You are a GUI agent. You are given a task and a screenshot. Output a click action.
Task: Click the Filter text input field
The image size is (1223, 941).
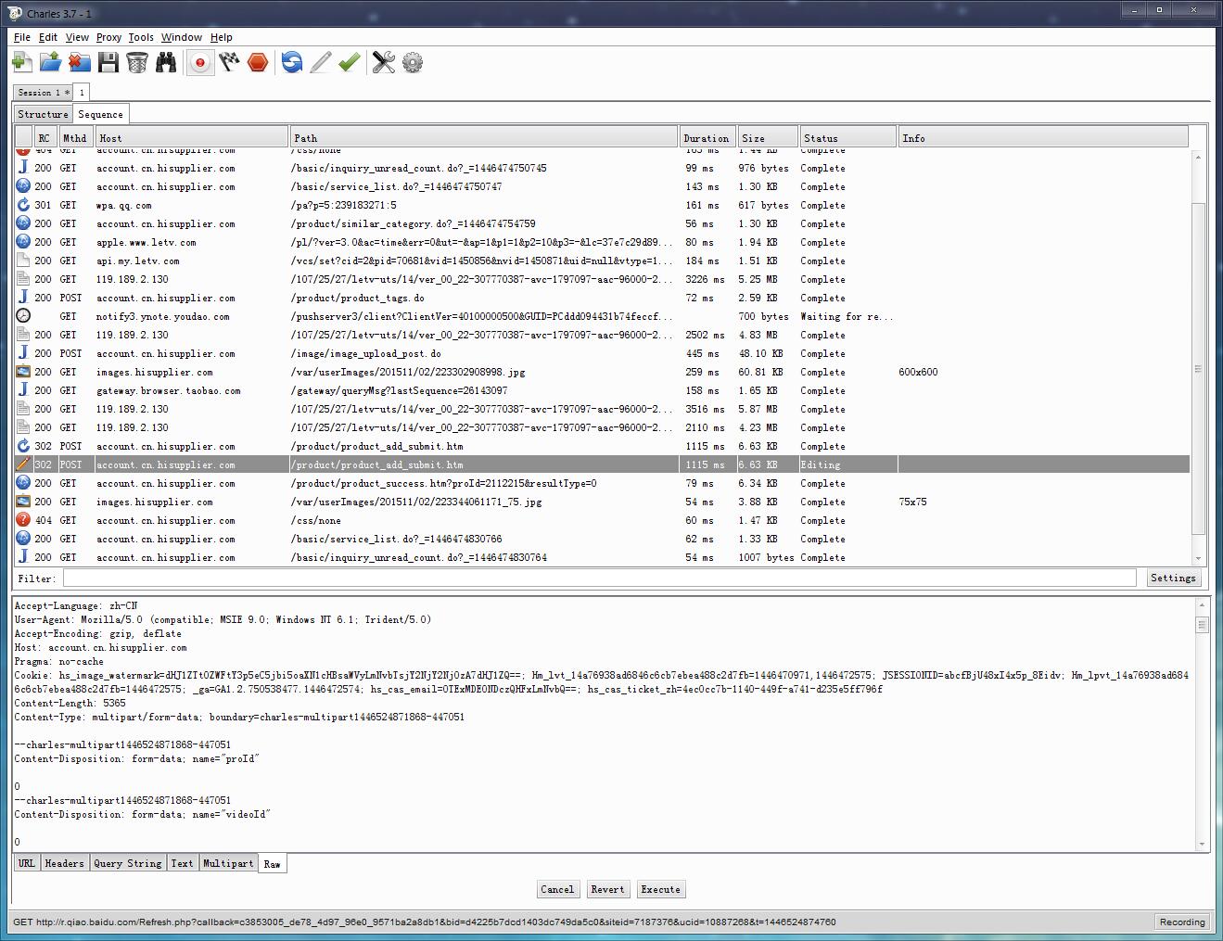(599, 579)
